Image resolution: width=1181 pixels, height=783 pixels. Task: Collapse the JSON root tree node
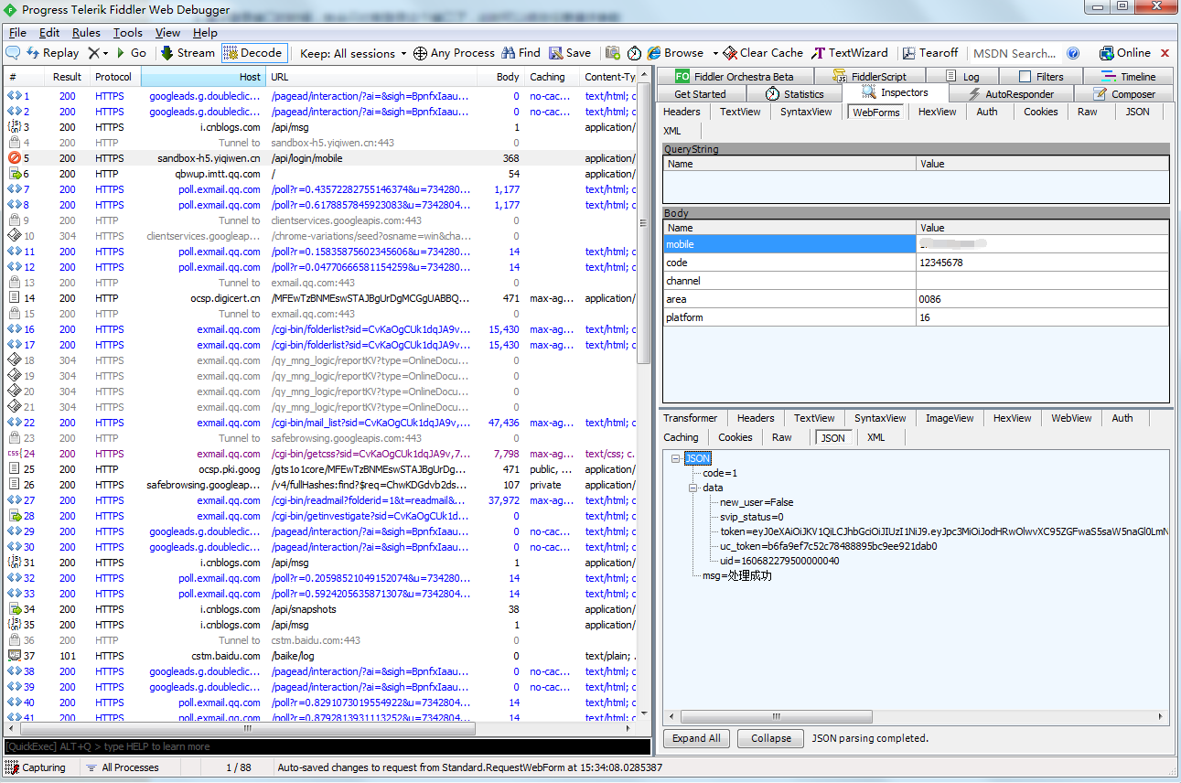click(x=676, y=459)
